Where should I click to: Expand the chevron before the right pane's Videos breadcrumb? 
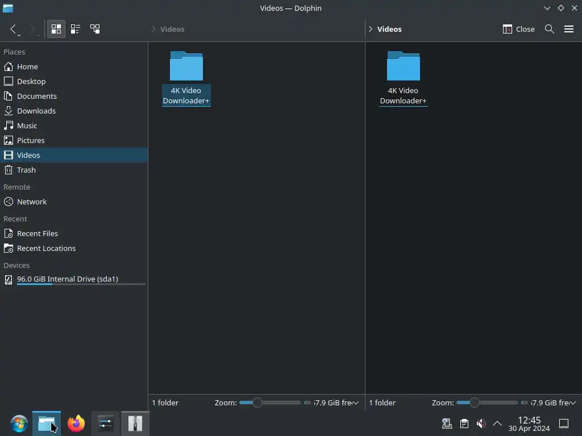click(371, 29)
